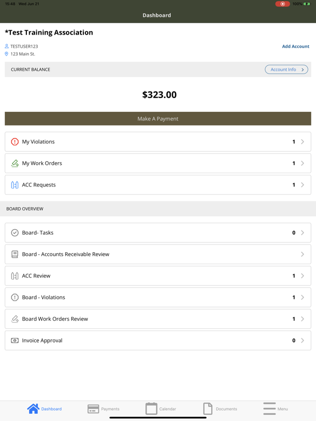Tap the Board Work Orders Review pencil icon
316x421 pixels.
coord(15,319)
